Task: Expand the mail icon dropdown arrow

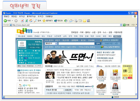Action: click(73, 21)
